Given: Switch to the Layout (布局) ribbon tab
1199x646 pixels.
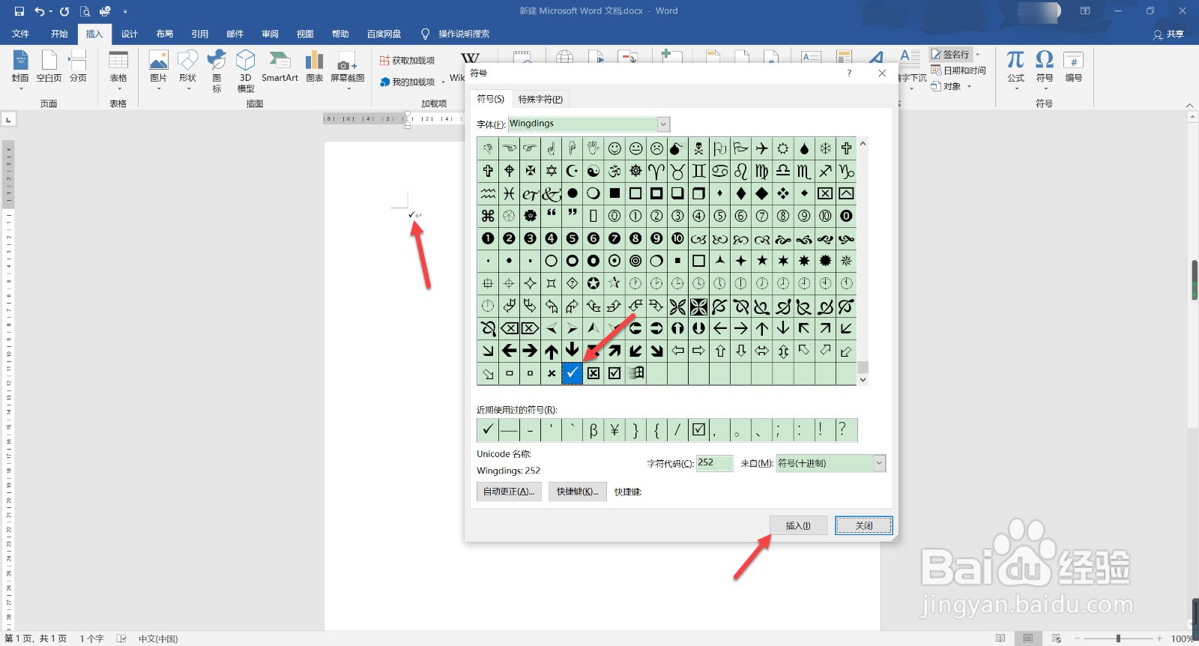Looking at the screenshot, I should click(165, 34).
